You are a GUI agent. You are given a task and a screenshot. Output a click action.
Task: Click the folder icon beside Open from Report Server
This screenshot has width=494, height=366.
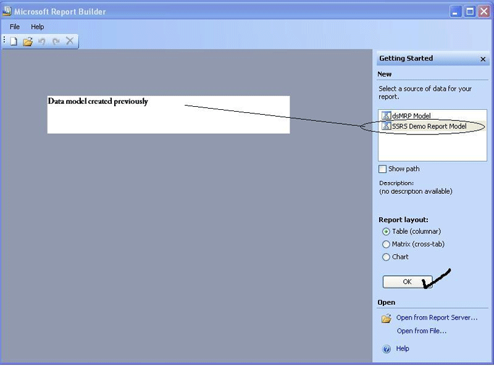pos(387,318)
